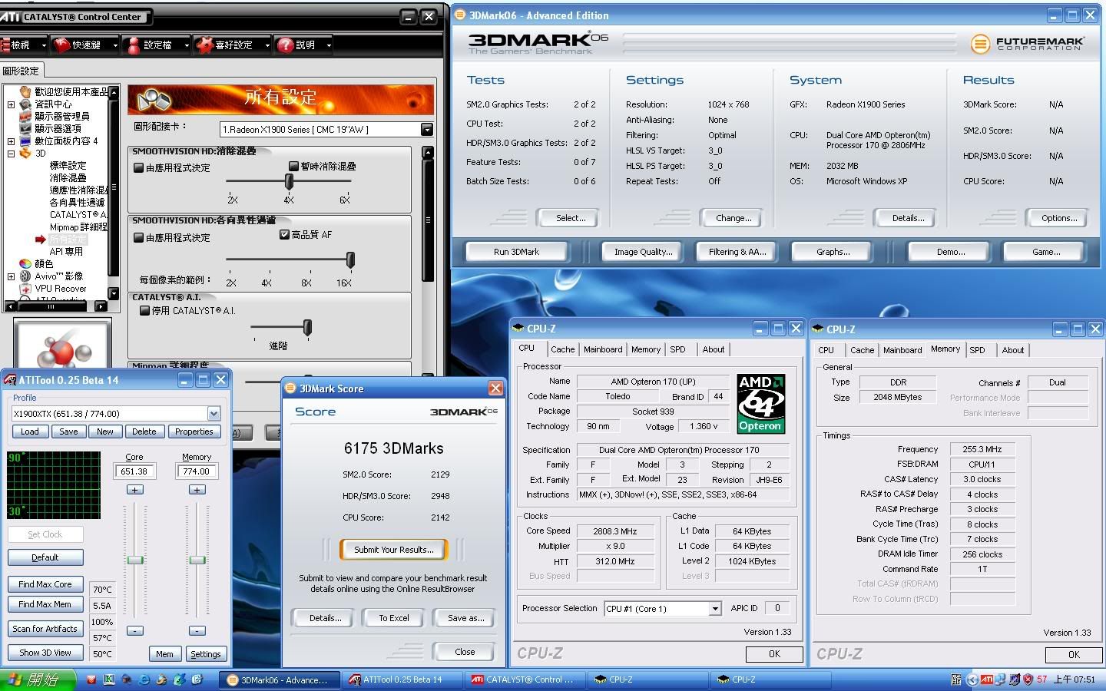
Task: Click the anti-aliasing 4X slider handle
Action: tap(289, 181)
